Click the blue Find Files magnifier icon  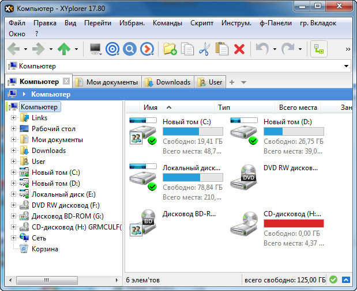click(x=130, y=49)
